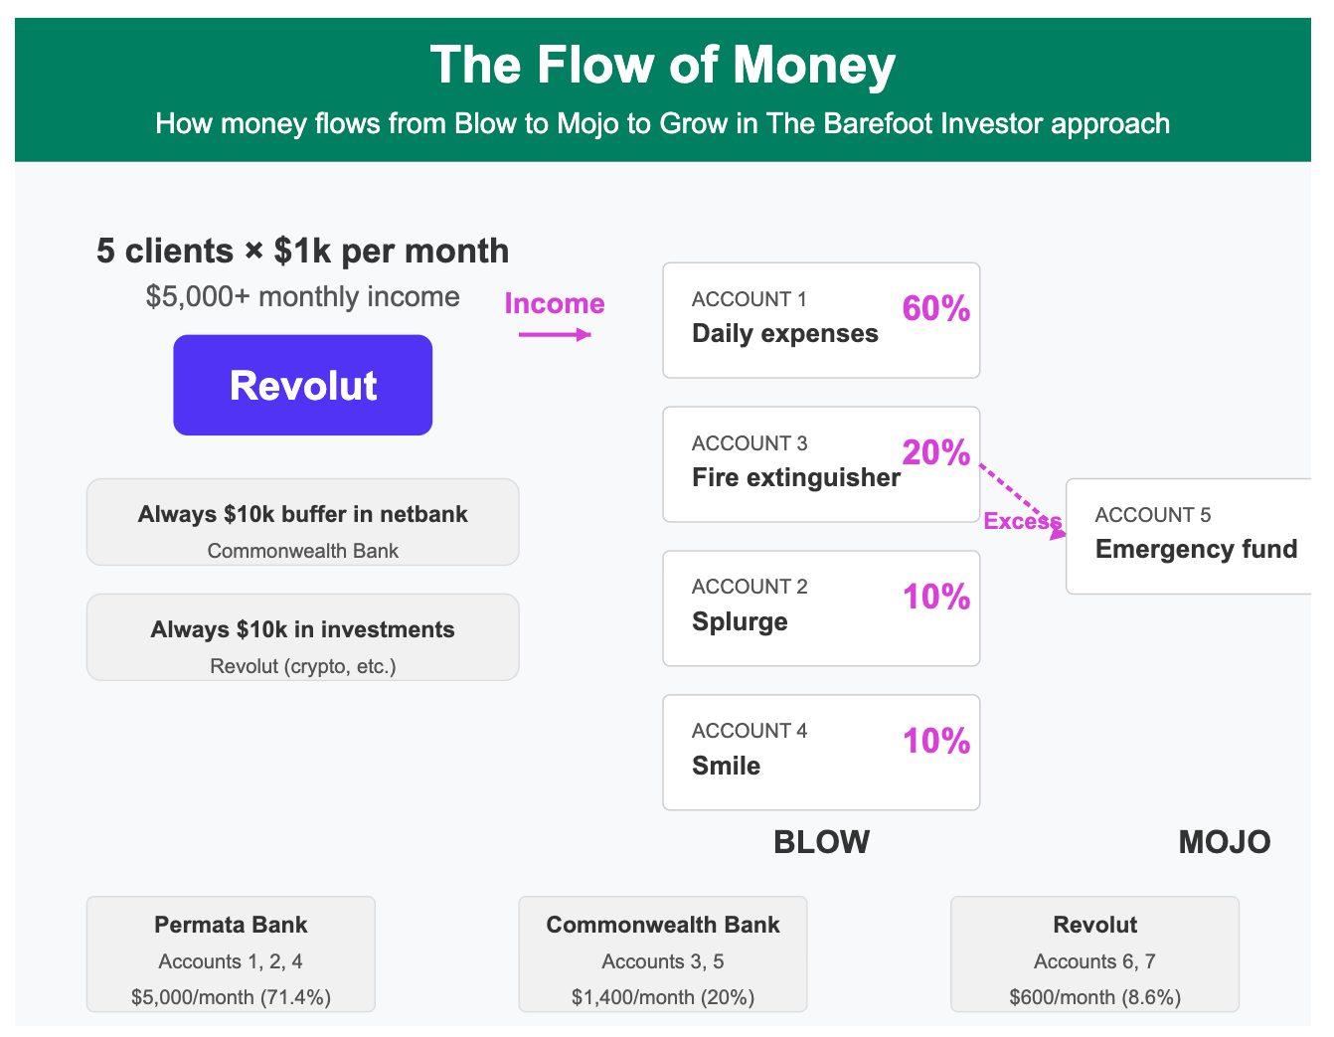The width and height of the screenshot is (1334, 1037).
Task: Open the Account 4 Smile card
Action: (821, 753)
